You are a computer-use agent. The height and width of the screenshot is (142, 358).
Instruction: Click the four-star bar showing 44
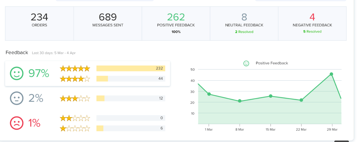click(131, 79)
